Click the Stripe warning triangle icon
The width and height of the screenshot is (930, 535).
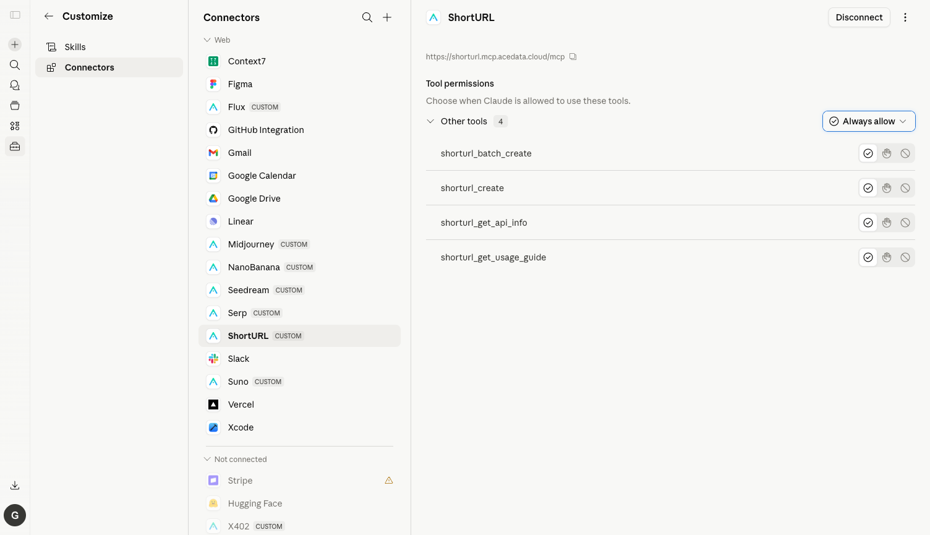[x=389, y=481]
